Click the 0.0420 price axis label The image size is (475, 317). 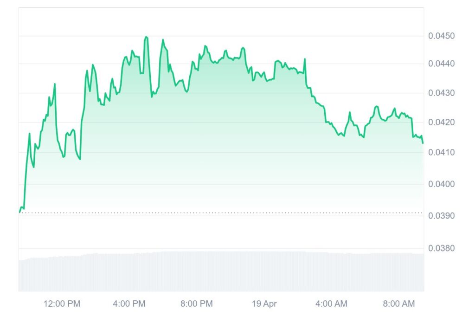tap(441, 122)
